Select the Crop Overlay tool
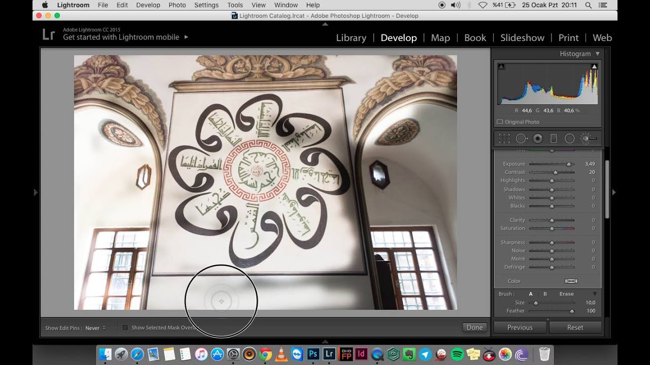The height and width of the screenshot is (365, 650). click(504, 138)
